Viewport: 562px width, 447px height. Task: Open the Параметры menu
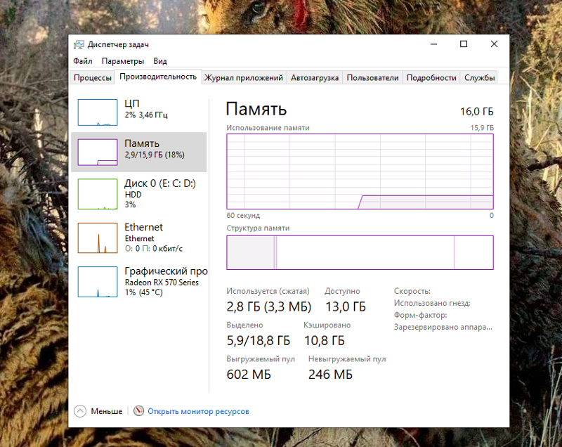122,61
